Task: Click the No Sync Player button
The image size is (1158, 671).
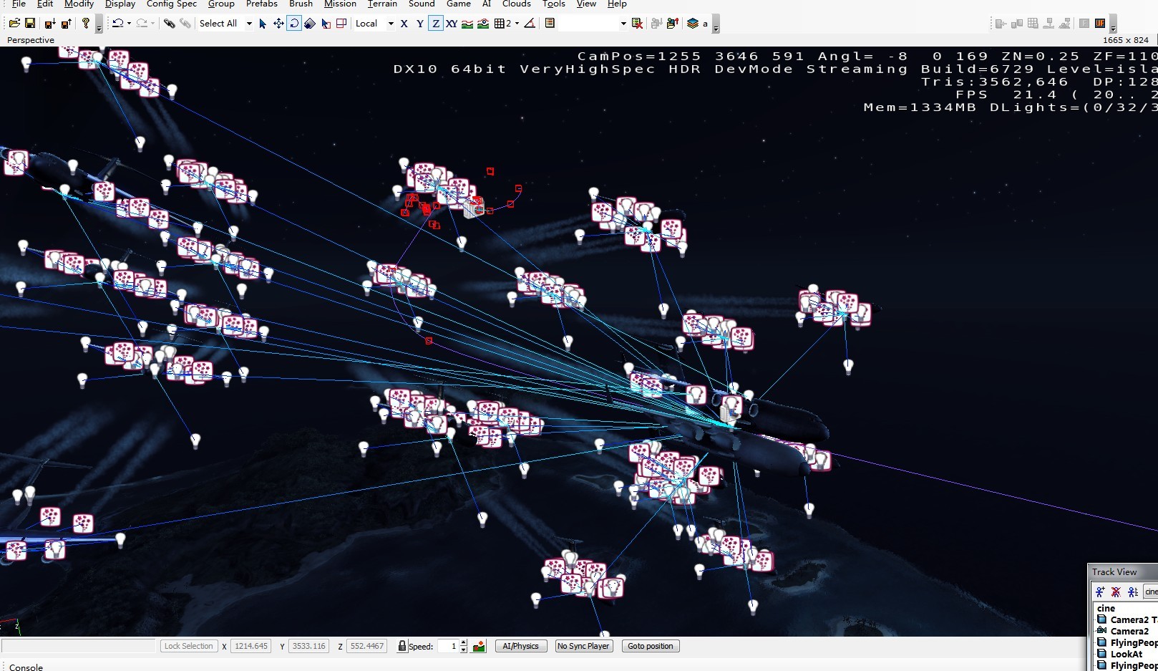Action: click(x=583, y=646)
